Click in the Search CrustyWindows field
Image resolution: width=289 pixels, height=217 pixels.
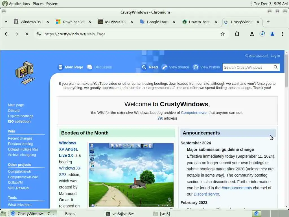(248, 67)
